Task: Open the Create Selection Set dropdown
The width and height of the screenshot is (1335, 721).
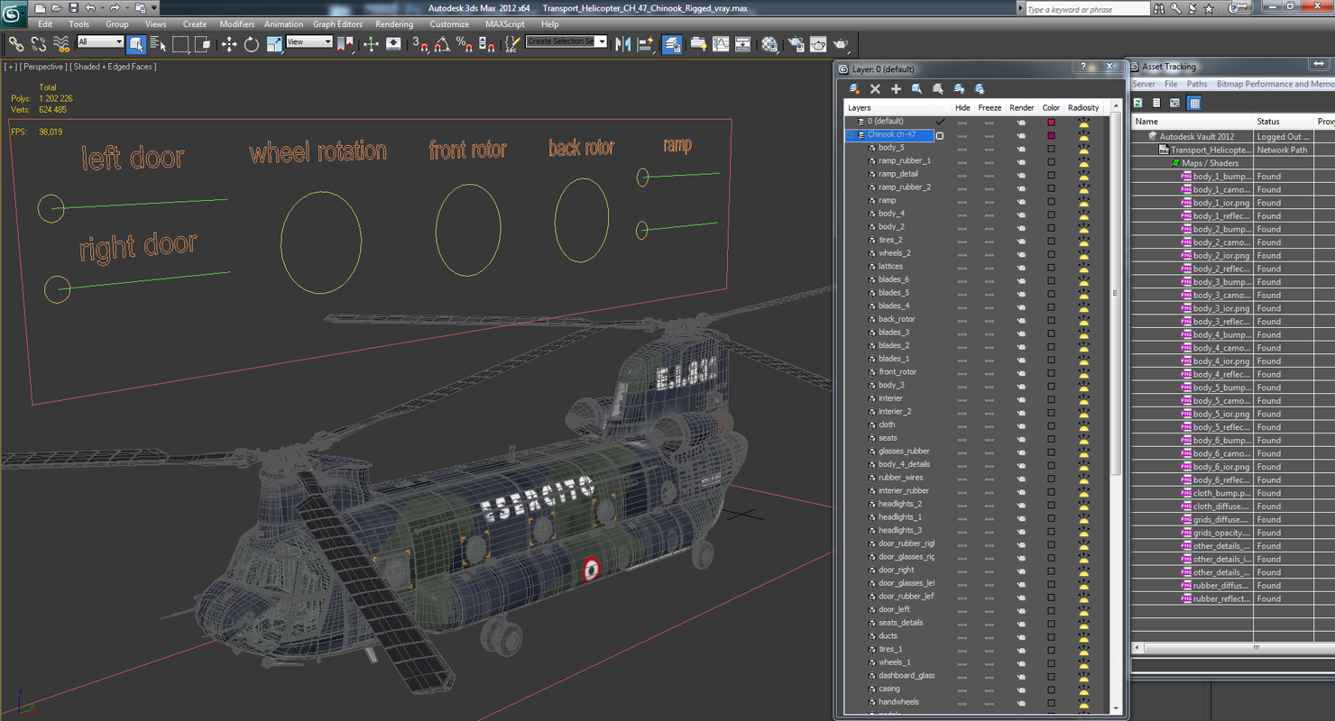Action: point(566,41)
